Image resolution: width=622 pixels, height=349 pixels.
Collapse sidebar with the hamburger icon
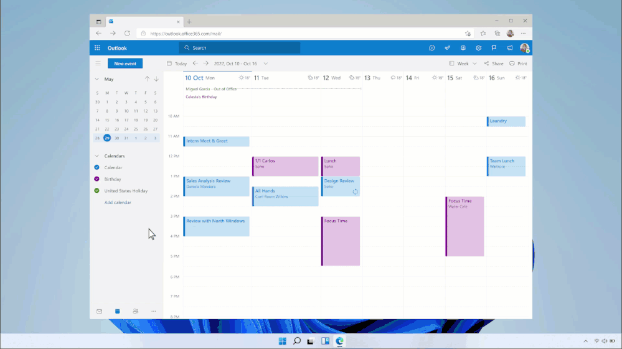click(x=98, y=63)
